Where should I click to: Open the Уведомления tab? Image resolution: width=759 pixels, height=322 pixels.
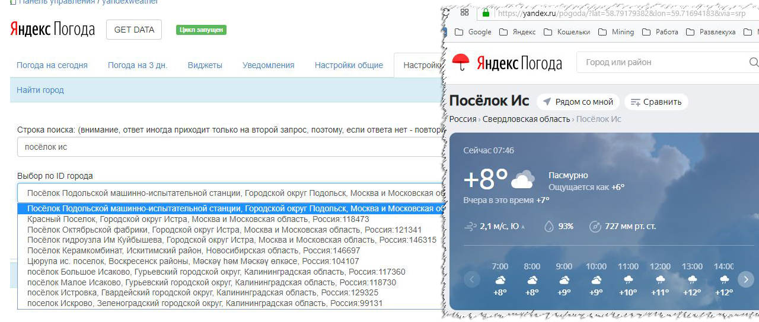[269, 65]
